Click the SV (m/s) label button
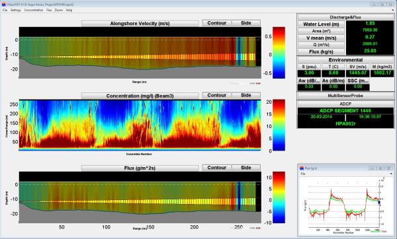Viewport: 397px width, 239px height. coord(357,67)
